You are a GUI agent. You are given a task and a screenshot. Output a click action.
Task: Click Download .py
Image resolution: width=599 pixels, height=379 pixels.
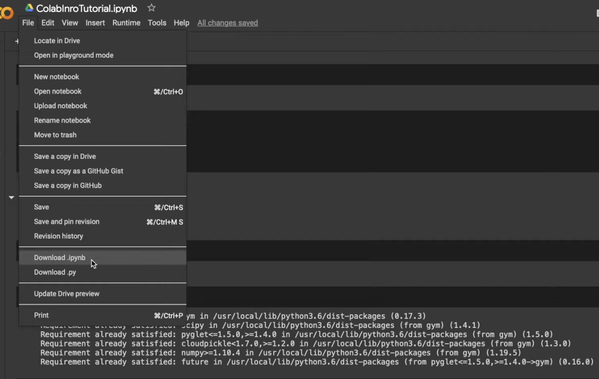[103, 272]
